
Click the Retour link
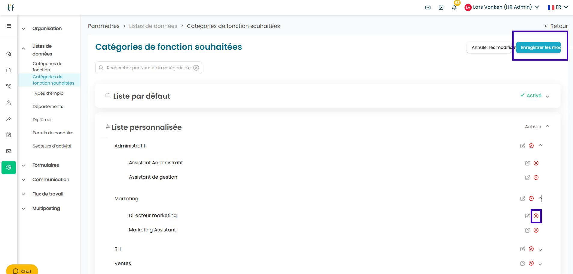pyautogui.click(x=556, y=26)
